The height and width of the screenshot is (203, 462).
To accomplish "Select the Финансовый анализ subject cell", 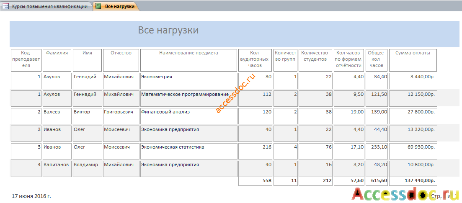I will pyautogui.click(x=188, y=116).
